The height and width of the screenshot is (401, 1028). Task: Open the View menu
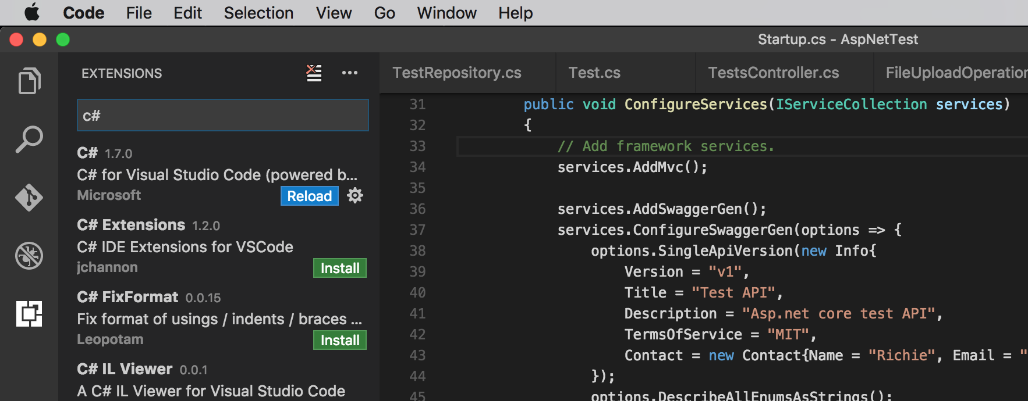[334, 13]
